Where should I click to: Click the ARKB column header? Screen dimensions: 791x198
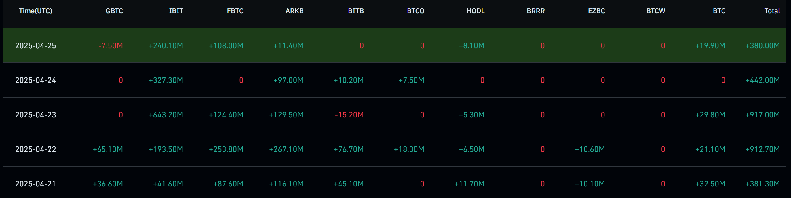click(x=294, y=11)
